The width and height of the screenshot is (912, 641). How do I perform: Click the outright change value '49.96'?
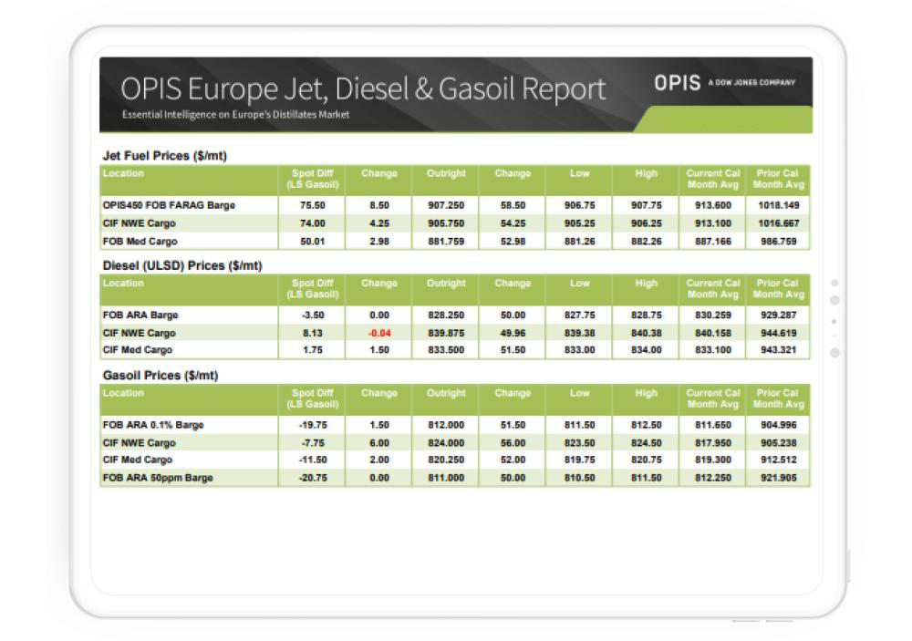click(513, 334)
